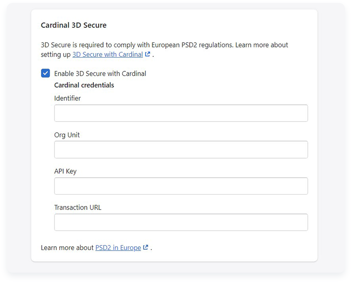Click the 'Org Unit' field label
Viewport: 352px width, 284px height.
(67, 135)
